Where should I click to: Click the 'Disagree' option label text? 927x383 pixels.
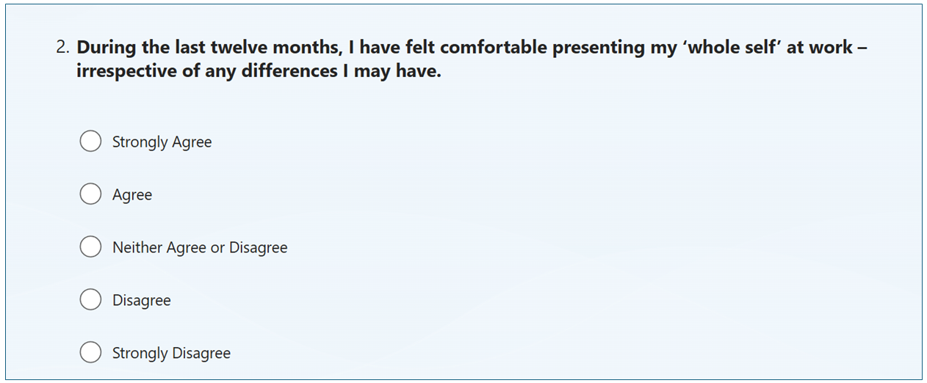pos(141,301)
